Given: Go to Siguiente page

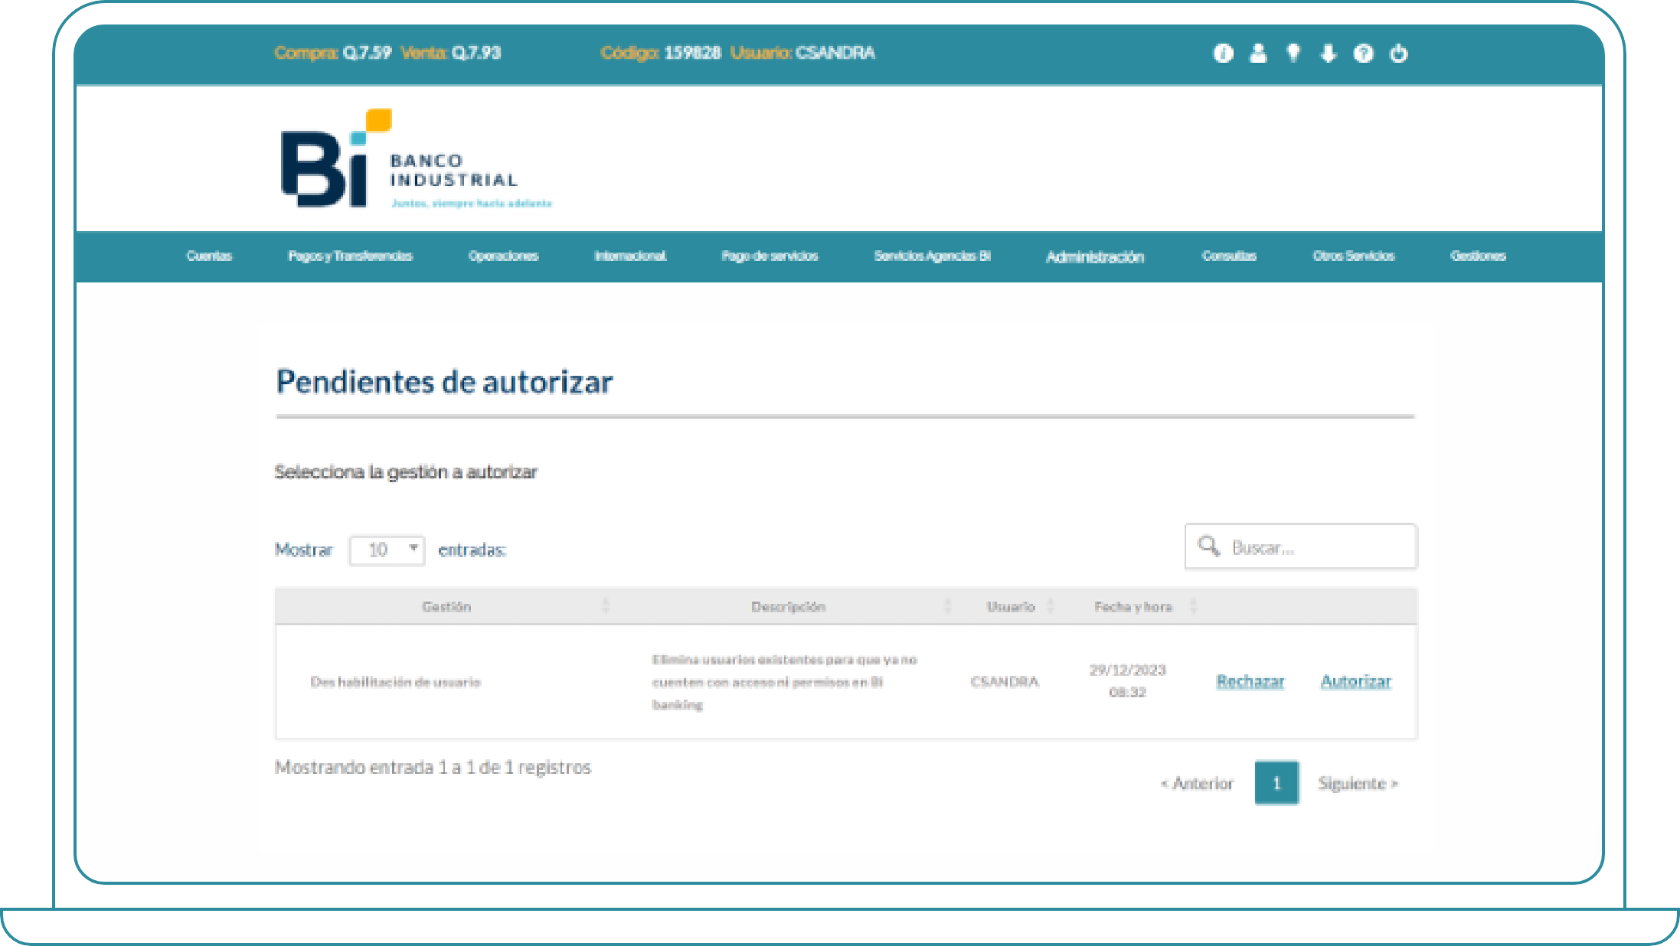Looking at the screenshot, I should coord(1358,783).
